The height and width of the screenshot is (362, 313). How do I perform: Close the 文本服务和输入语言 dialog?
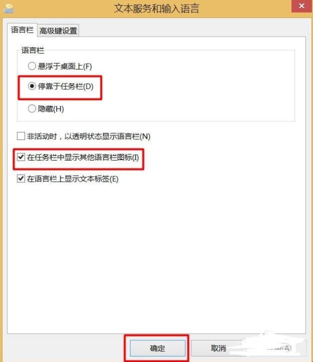tap(302, 6)
